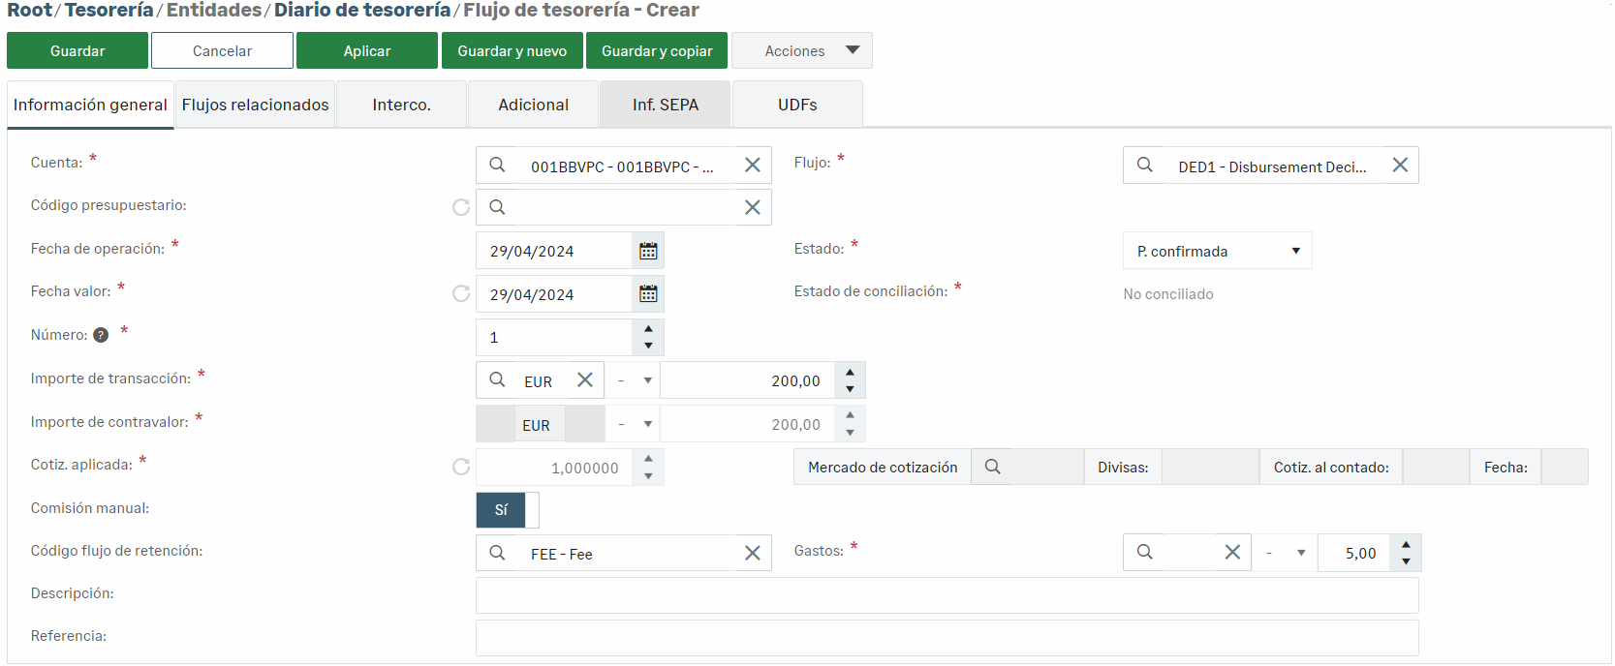Click inside the Descripción text field
Screen dimensions: 1615x666
click(947, 595)
